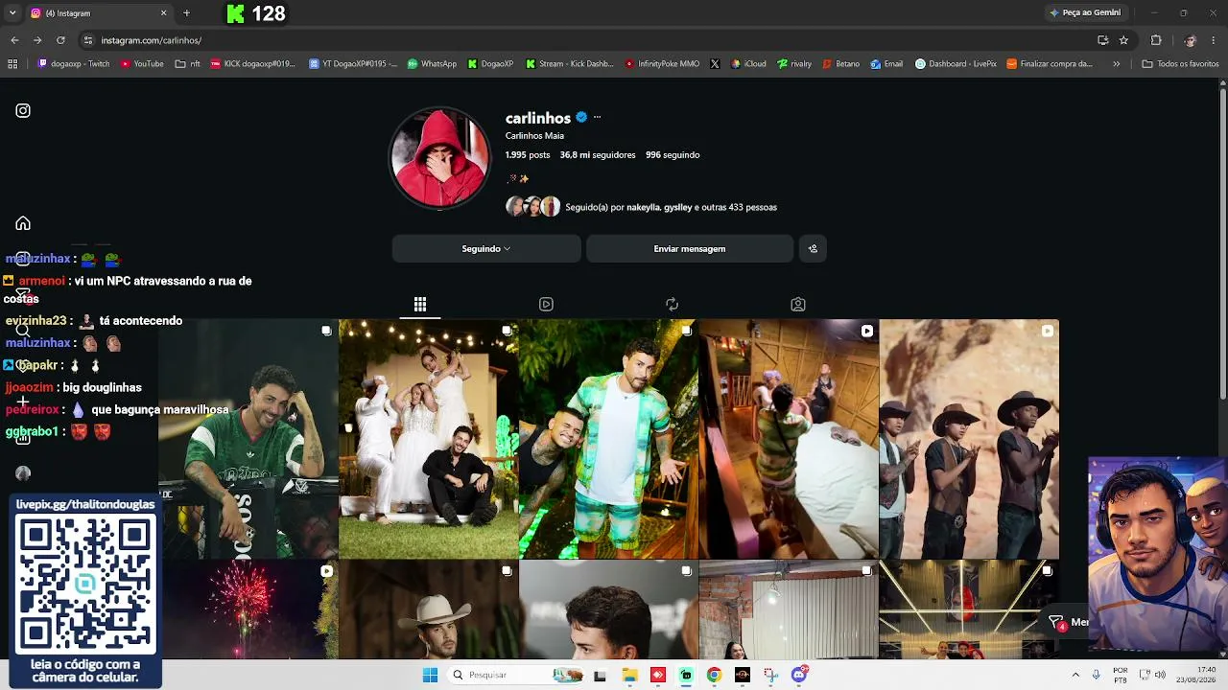Open the similar accounts suggestion button
1228x690 pixels.
pyautogui.click(x=813, y=248)
